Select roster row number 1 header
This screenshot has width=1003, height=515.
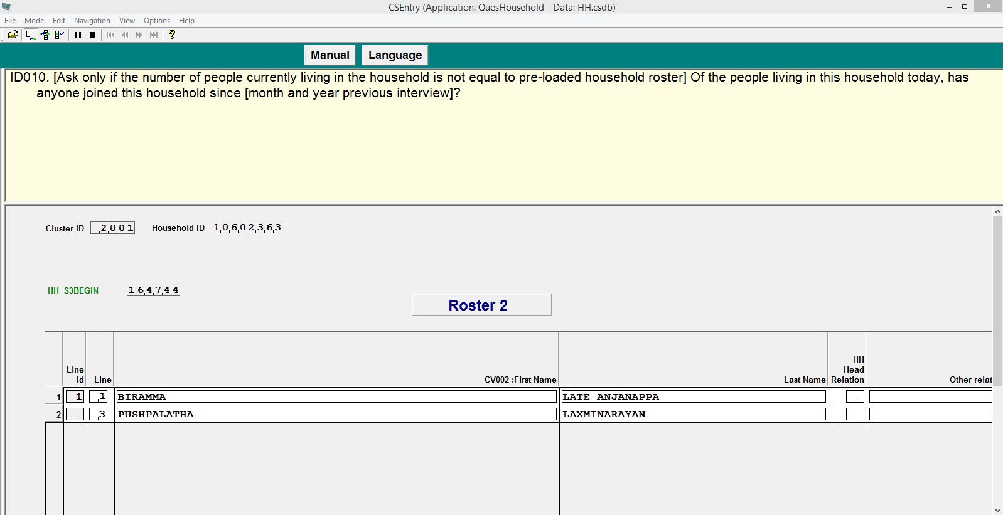pos(54,396)
